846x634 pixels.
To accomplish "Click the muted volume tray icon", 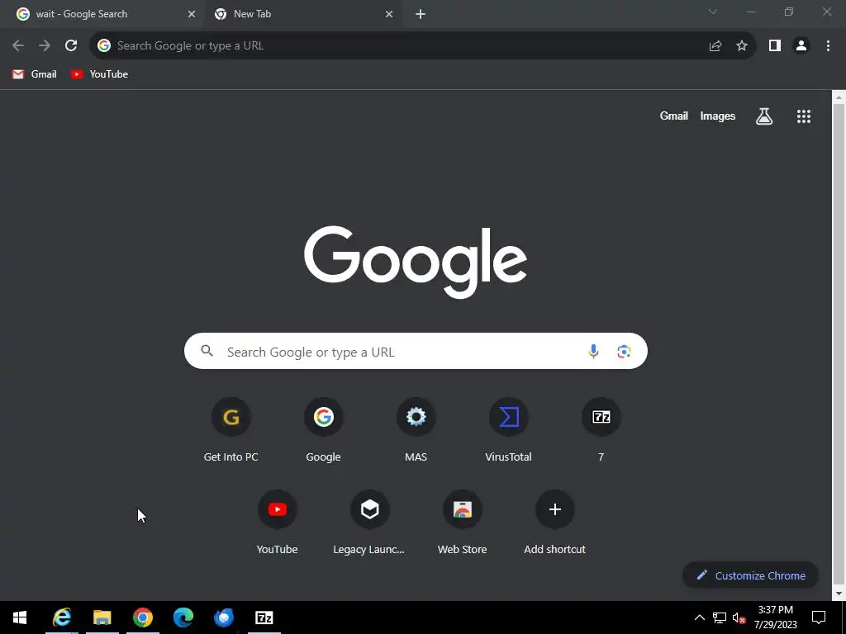I will (x=739, y=617).
